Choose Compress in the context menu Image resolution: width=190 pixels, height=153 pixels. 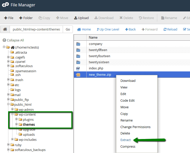point(128,146)
